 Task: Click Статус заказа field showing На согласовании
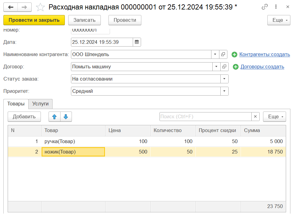tap(146, 79)
